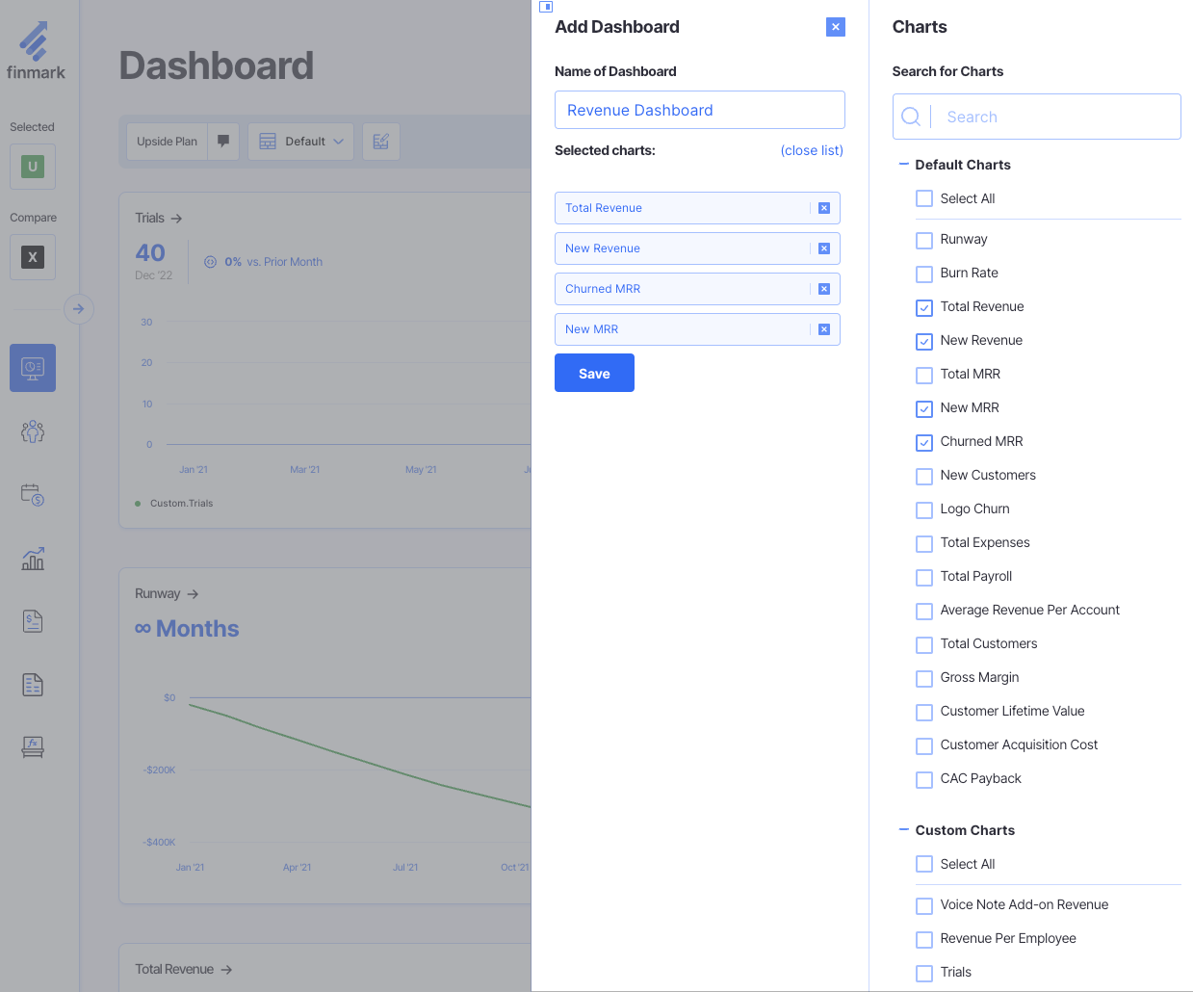This screenshot has width=1193, height=992.
Task: Open the Formulas fx icon in sidebar
Action: point(32,746)
